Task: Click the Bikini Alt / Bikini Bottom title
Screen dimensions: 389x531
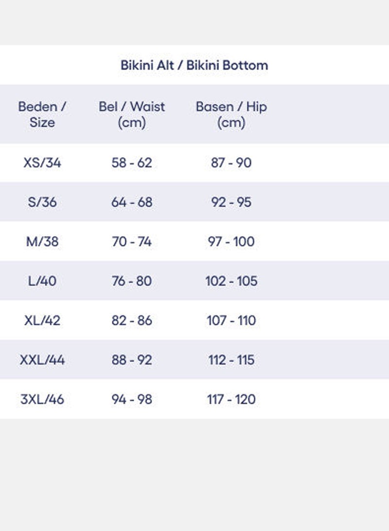Action: point(194,65)
